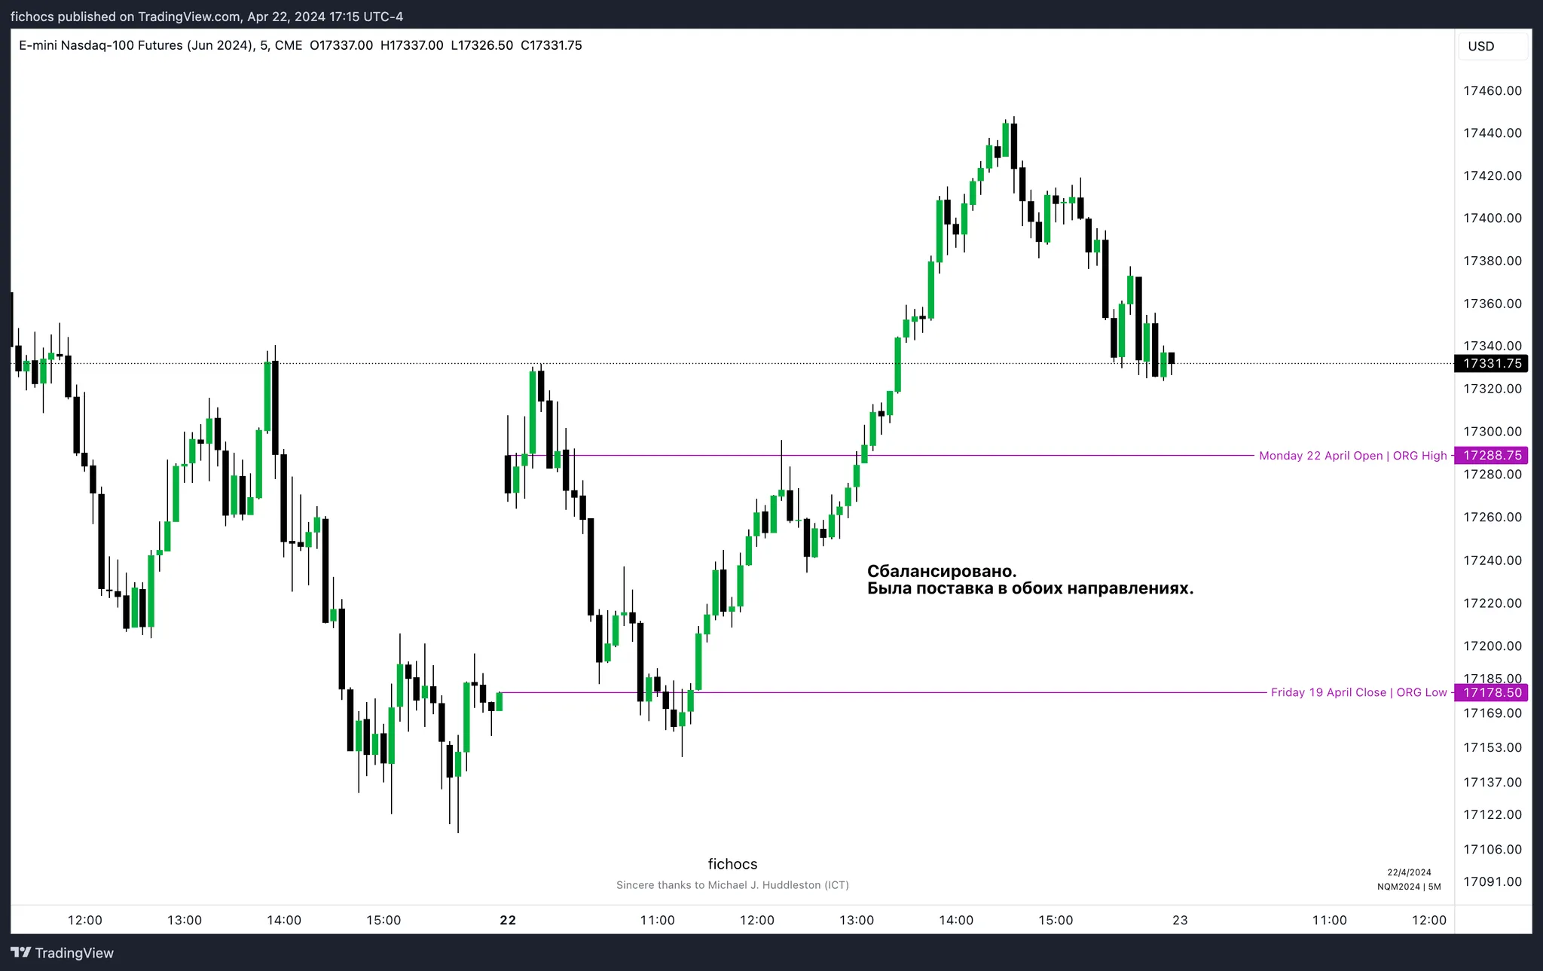The height and width of the screenshot is (971, 1543).
Task: Select the current price label 17331.75
Action: [x=1492, y=363]
